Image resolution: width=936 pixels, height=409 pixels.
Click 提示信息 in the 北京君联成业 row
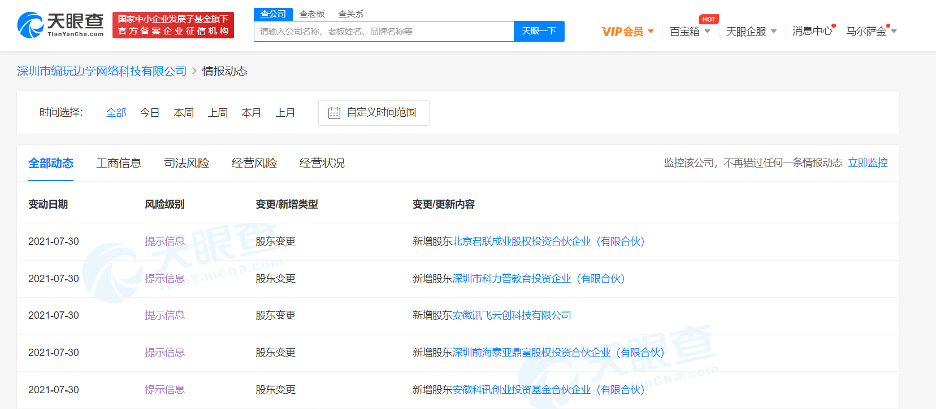(x=164, y=241)
